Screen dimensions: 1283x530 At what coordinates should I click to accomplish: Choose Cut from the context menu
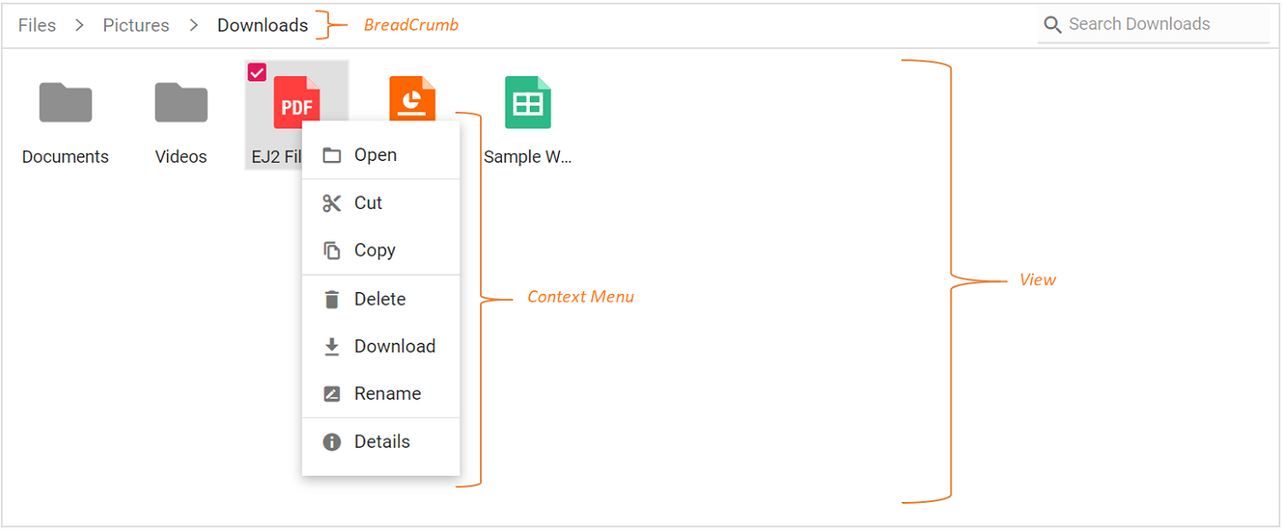(x=380, y=203)
